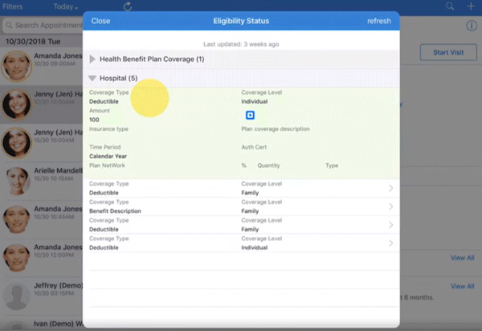Click the search magnifier in Search Appointment
482x331 pixels.
pos(8,27)
